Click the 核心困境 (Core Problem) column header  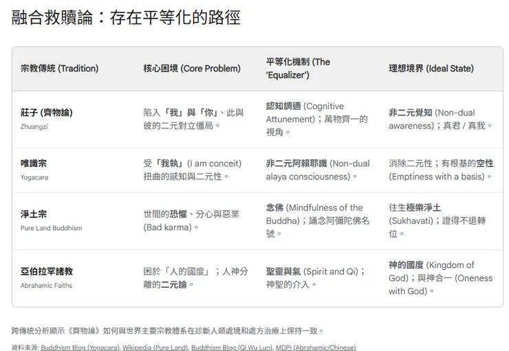tap(192, 69)
